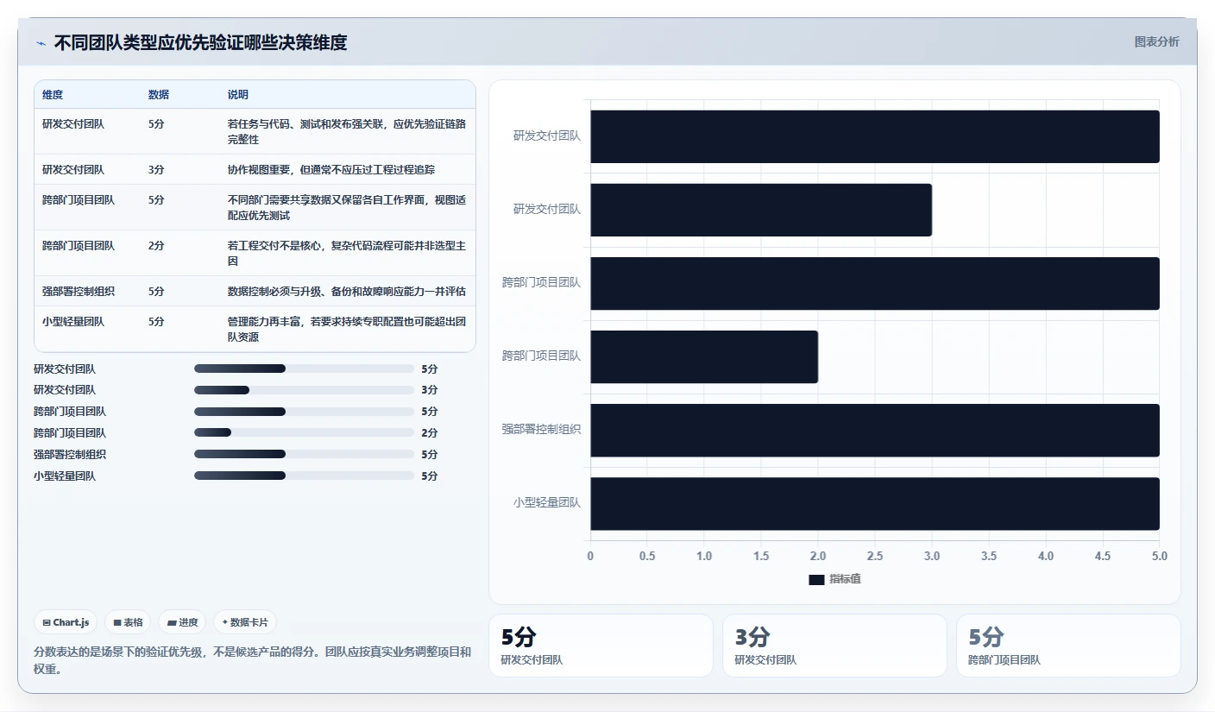Click the description starting 管理能力再丰富

(x=347, y=329)
